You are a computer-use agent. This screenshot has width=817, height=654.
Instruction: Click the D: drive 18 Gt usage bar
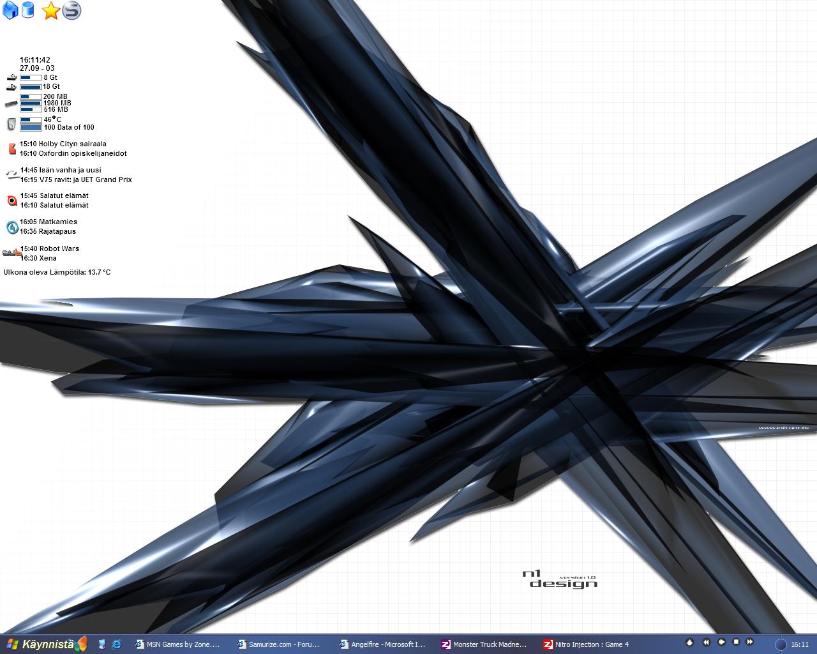tap(31, 87)
